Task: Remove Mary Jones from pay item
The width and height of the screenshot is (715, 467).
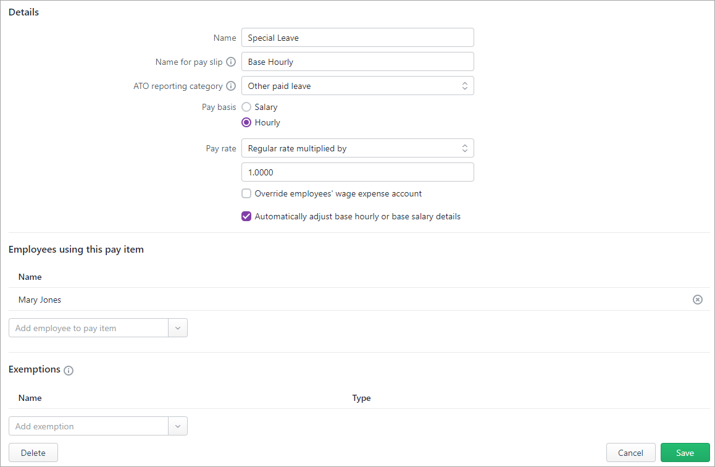Action: (697, 300)
